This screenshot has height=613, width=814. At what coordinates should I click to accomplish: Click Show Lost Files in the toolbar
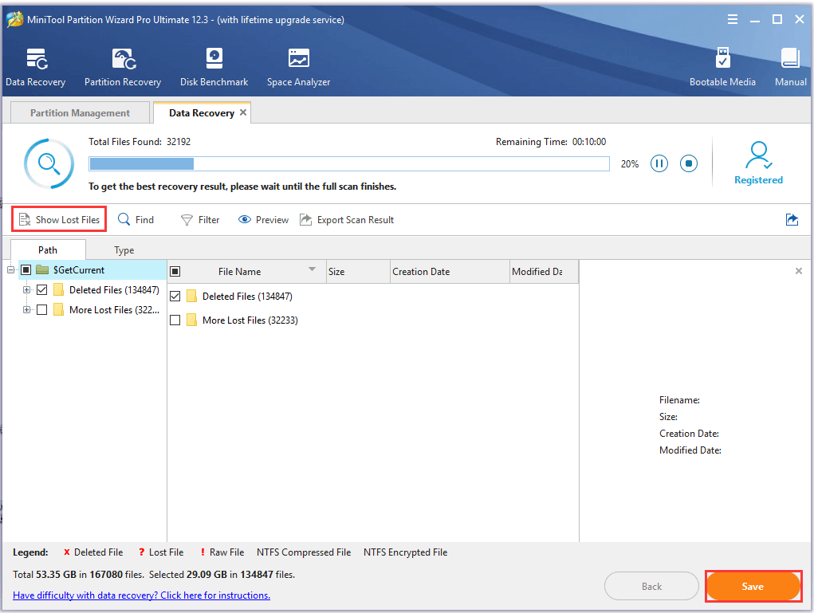coord(59,219)
